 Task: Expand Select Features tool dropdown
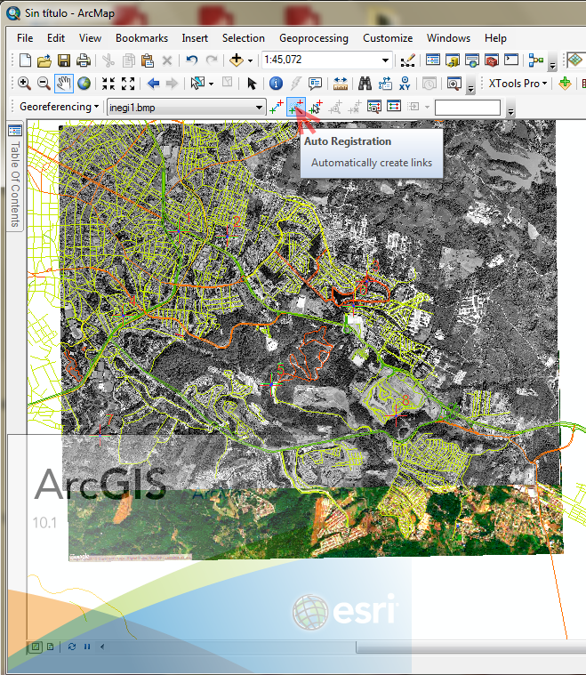pos(211,84)
